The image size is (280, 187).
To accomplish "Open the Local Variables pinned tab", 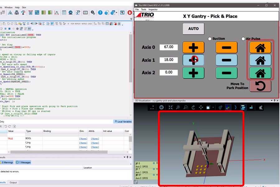I will [x=123, y=122].
